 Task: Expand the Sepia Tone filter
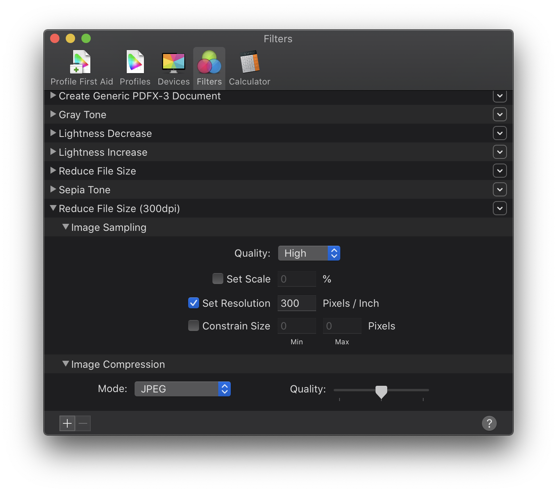[x=53, y=189]
